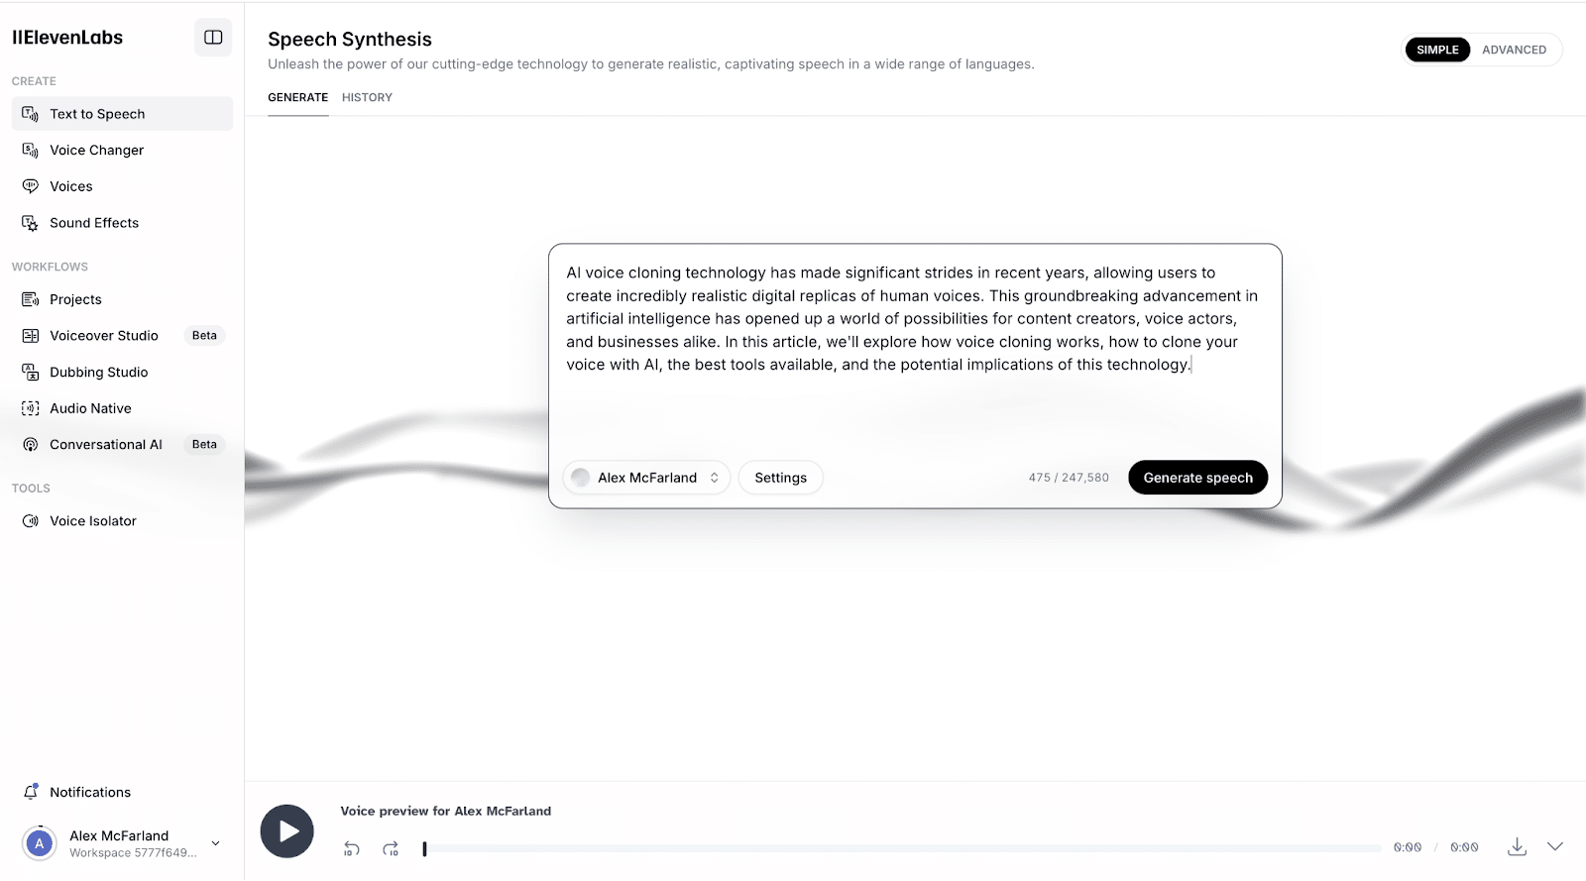Switch to Advanced mode
Screen dimensions: 1586x881
click(1514, 50)
